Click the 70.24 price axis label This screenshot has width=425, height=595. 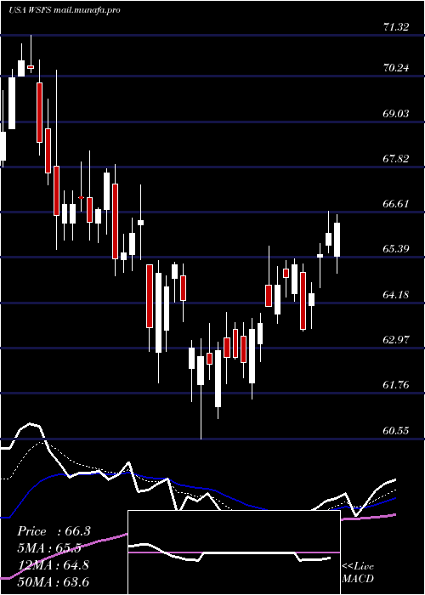(396, 68)
